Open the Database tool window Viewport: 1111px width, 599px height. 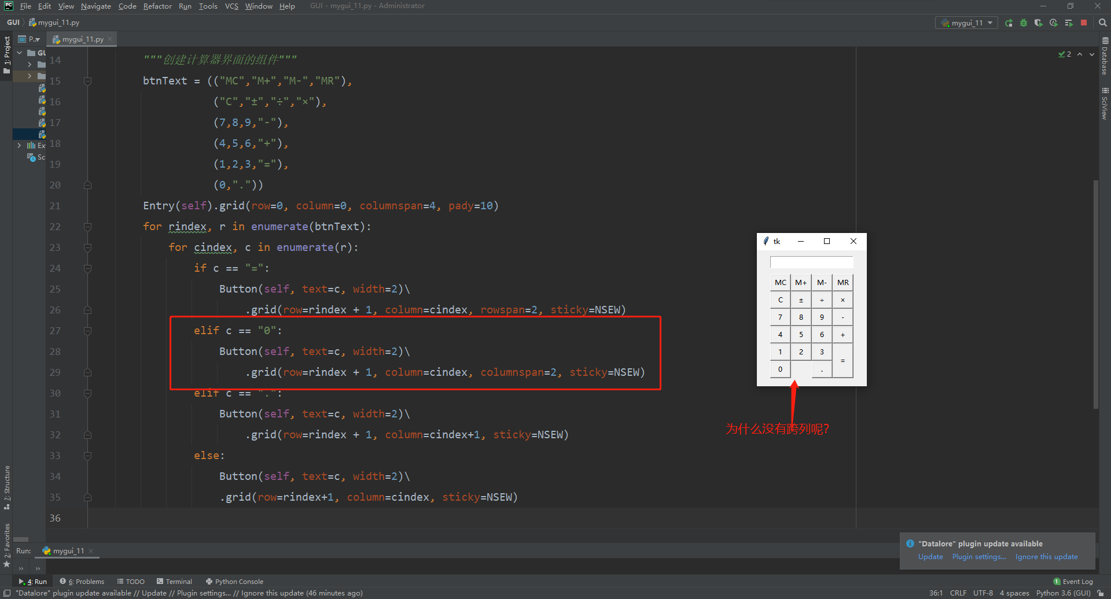[1105, 56]
